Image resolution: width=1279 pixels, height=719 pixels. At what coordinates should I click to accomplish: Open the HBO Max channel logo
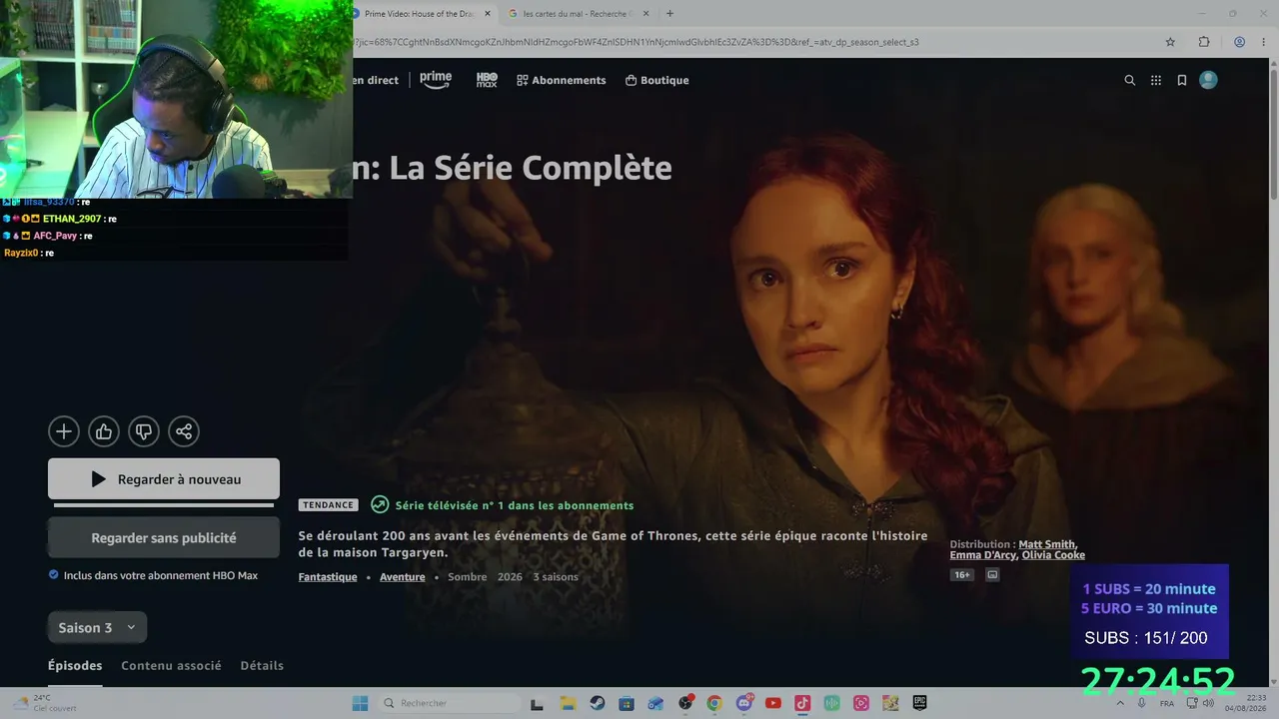487,80
